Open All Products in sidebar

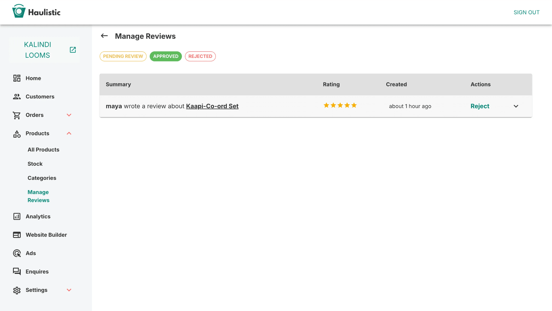(43, 150)
